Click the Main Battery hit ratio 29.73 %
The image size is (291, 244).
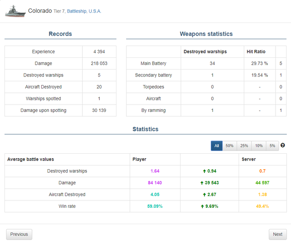[259, 63]
